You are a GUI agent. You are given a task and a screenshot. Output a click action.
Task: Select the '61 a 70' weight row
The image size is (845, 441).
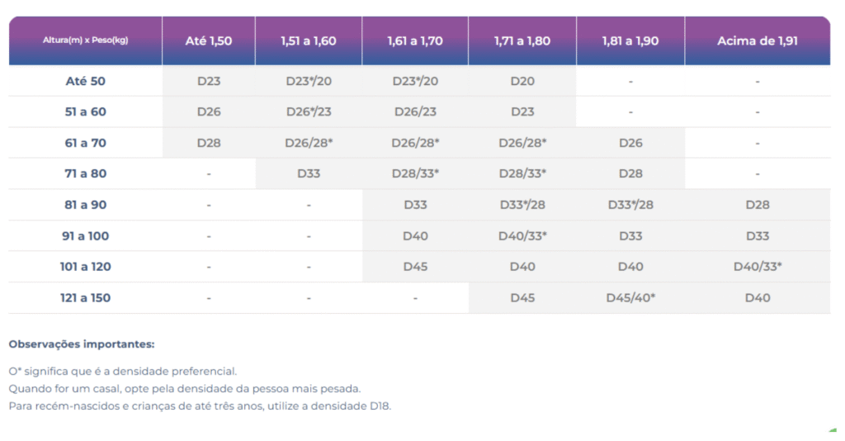coord(86,143)
